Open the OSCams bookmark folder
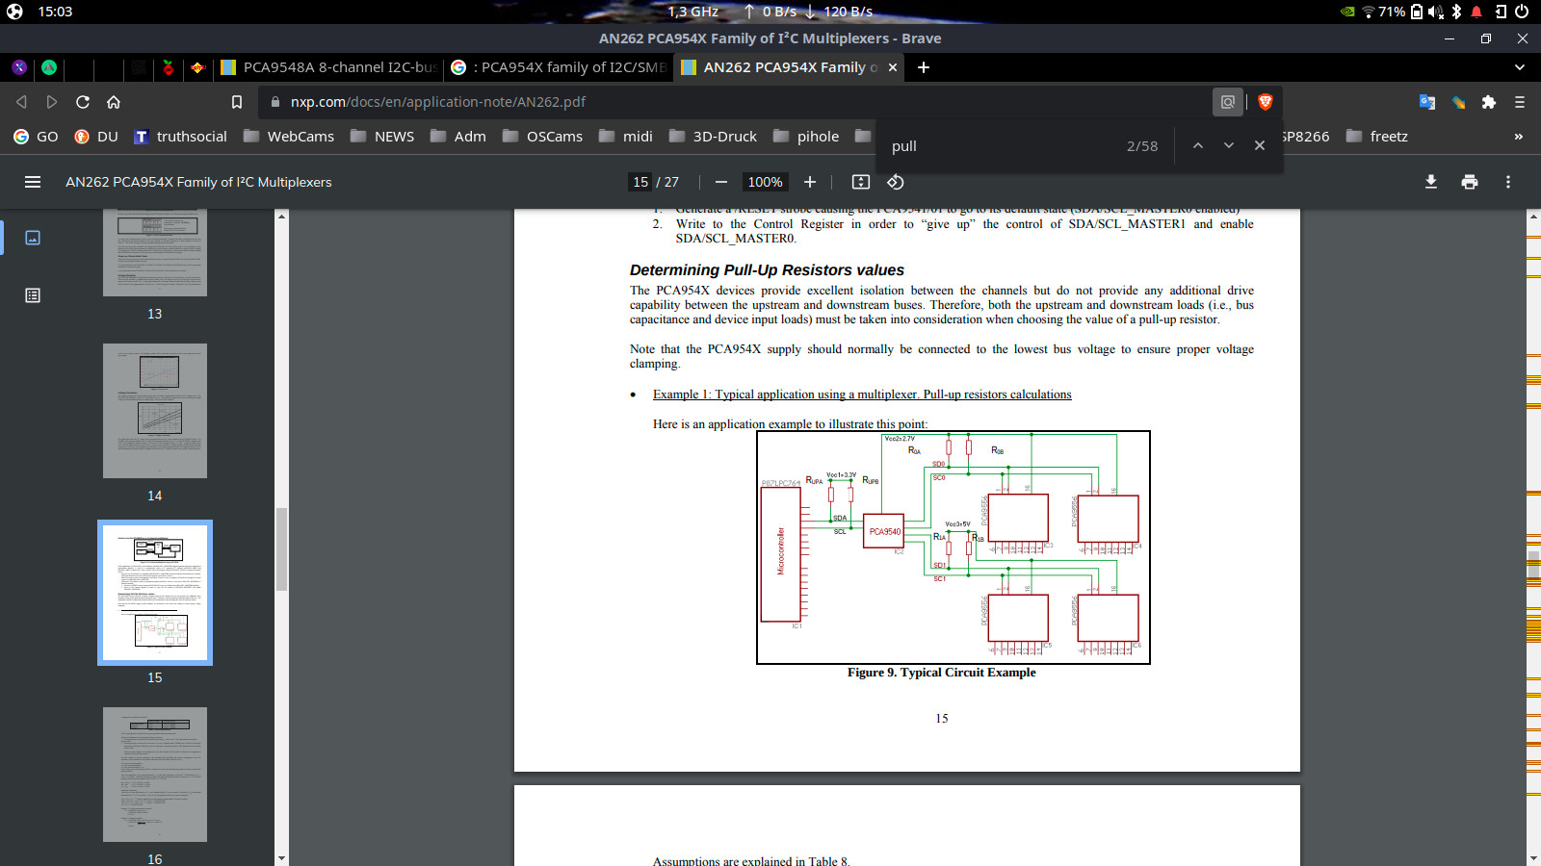This screenshot has width=1541, height=866. (542, 137)
